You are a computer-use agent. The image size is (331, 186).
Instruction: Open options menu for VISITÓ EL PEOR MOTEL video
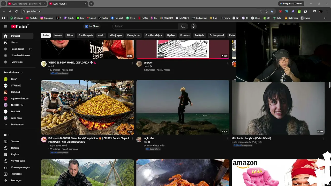coord(132,63)
